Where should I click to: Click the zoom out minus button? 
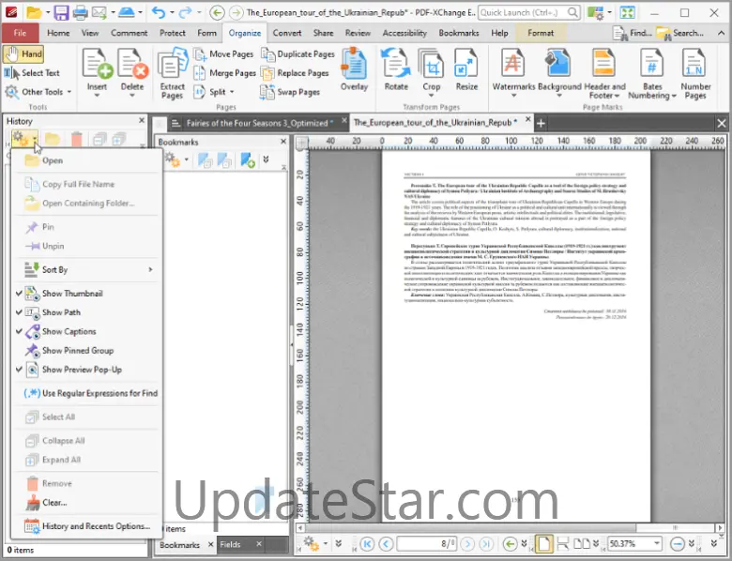(677, 544)
